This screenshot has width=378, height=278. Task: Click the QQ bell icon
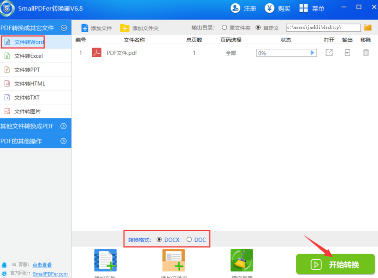(4, 265)
